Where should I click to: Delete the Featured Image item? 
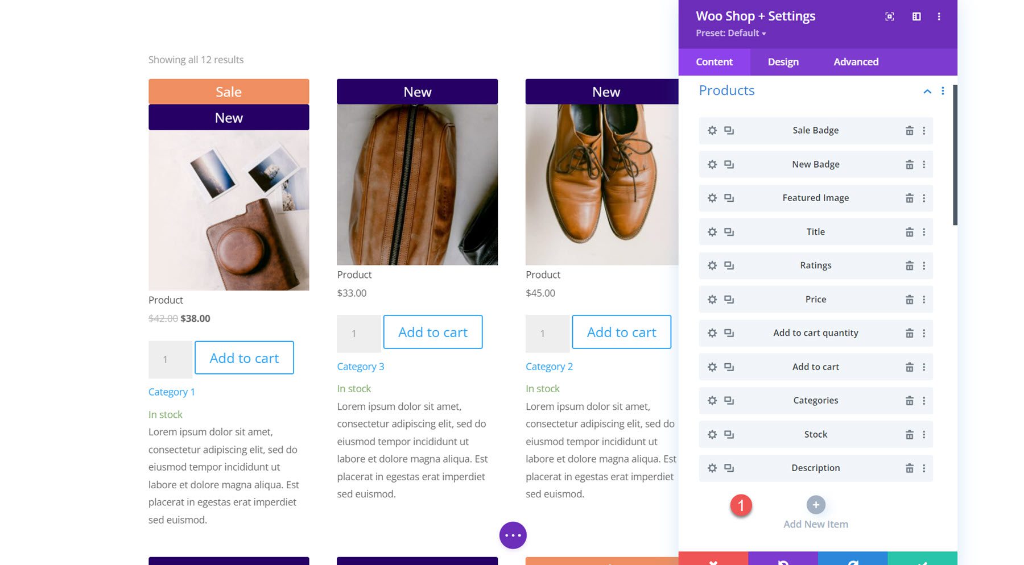point(910,198)
